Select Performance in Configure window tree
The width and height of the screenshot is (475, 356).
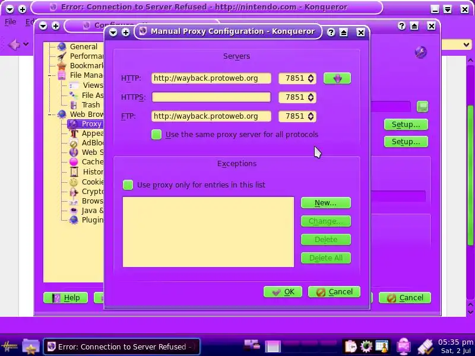[x=86, y=56]
